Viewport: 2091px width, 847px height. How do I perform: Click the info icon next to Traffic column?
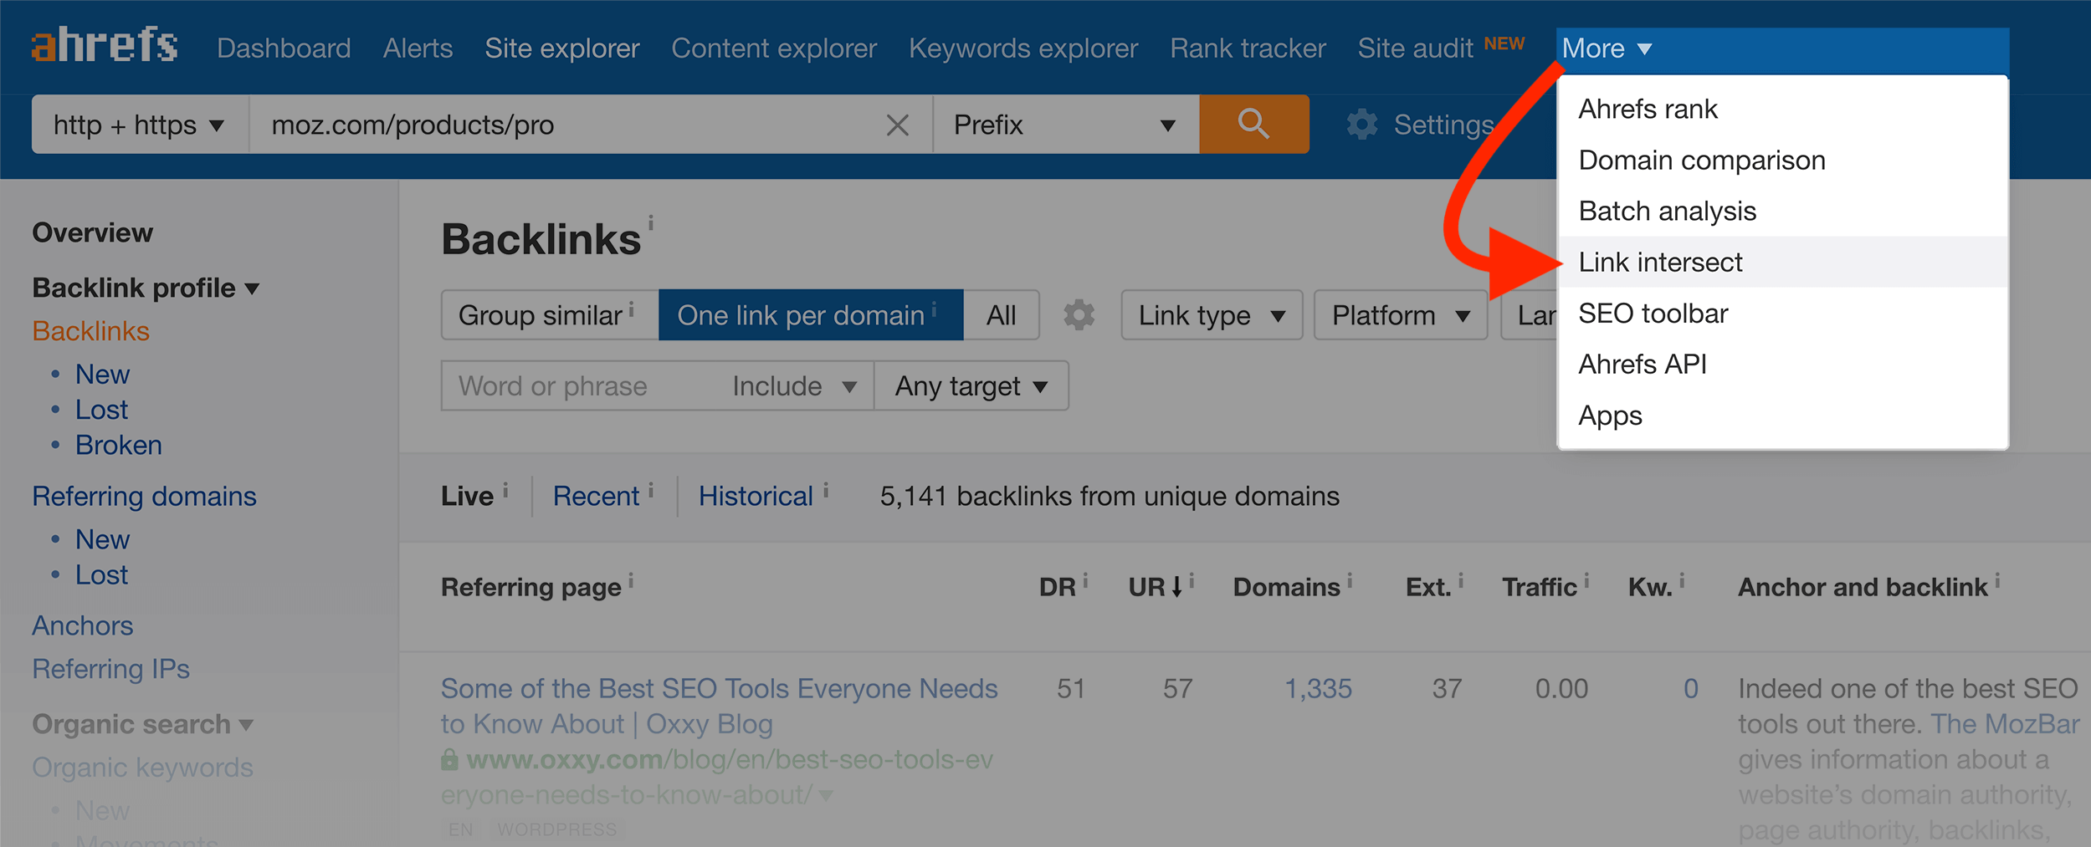tap(1586, 580)
